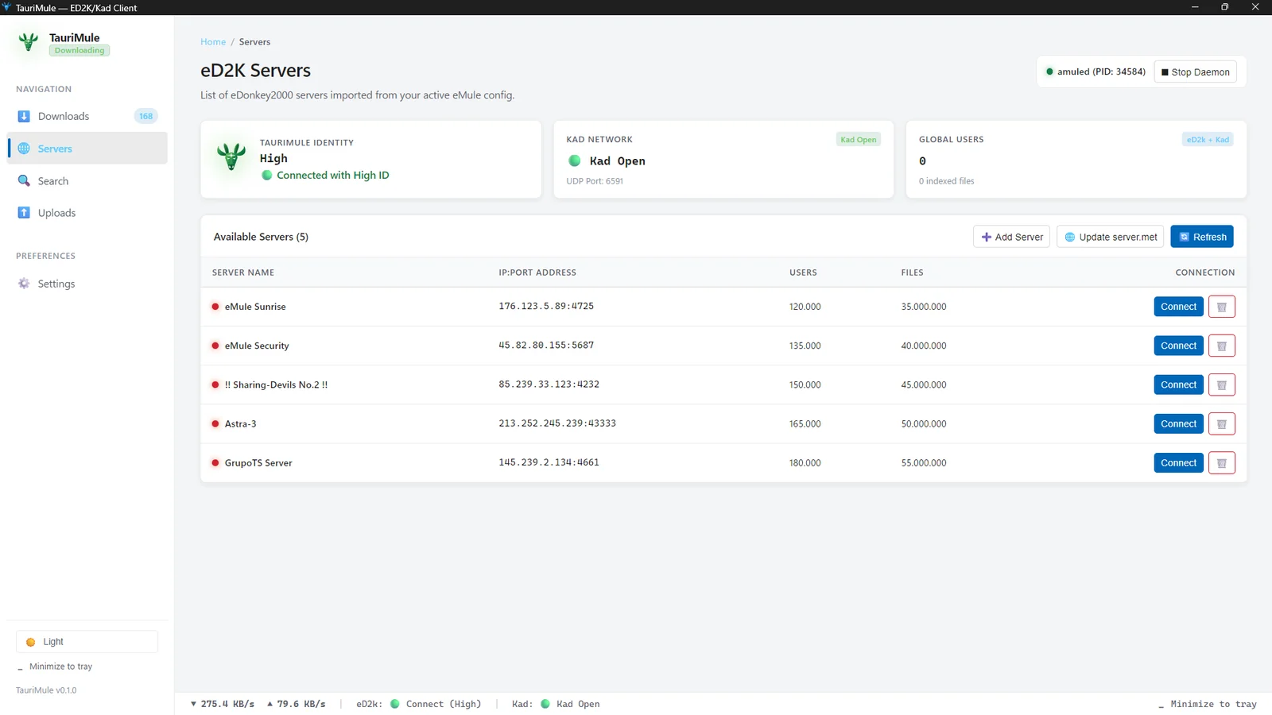
Task: Connect to the Astra-3 server
Action: click(x=1178, y=423)
